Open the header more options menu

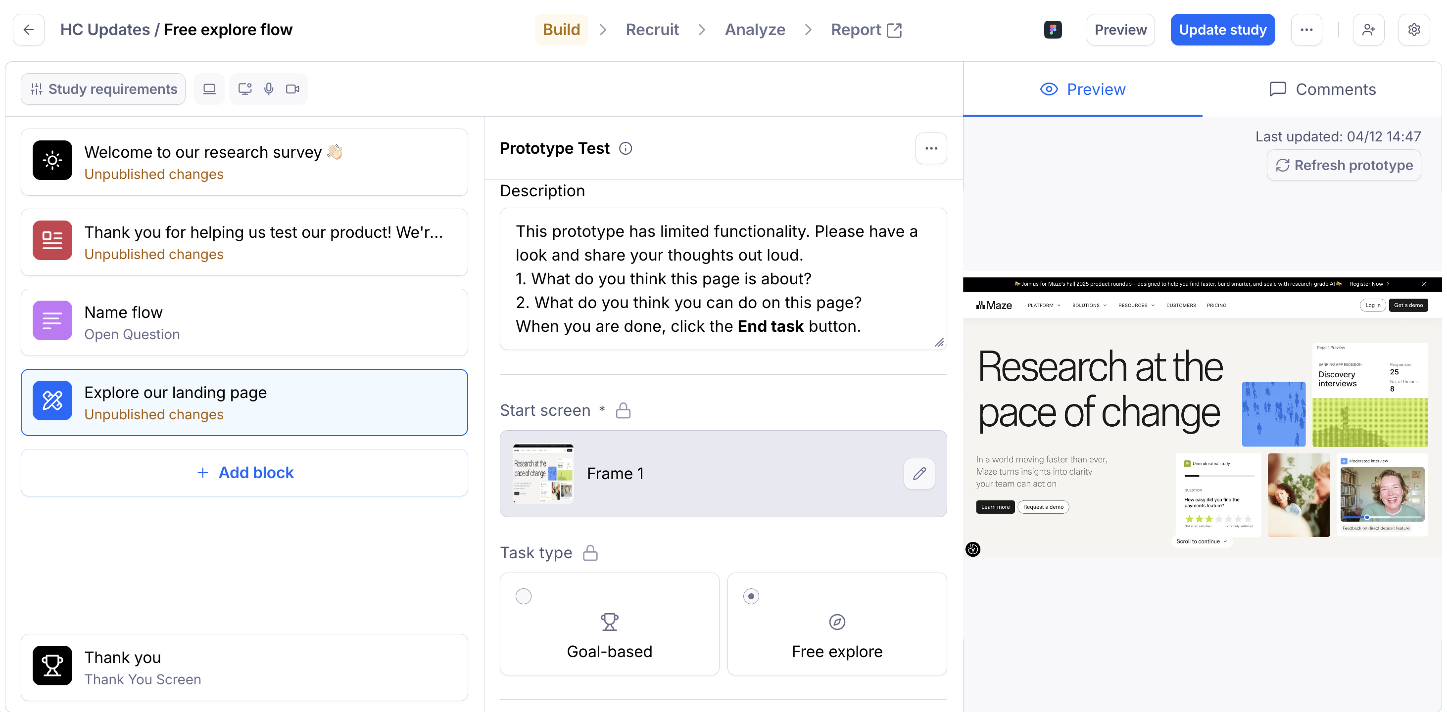[x=1306, y=30]
